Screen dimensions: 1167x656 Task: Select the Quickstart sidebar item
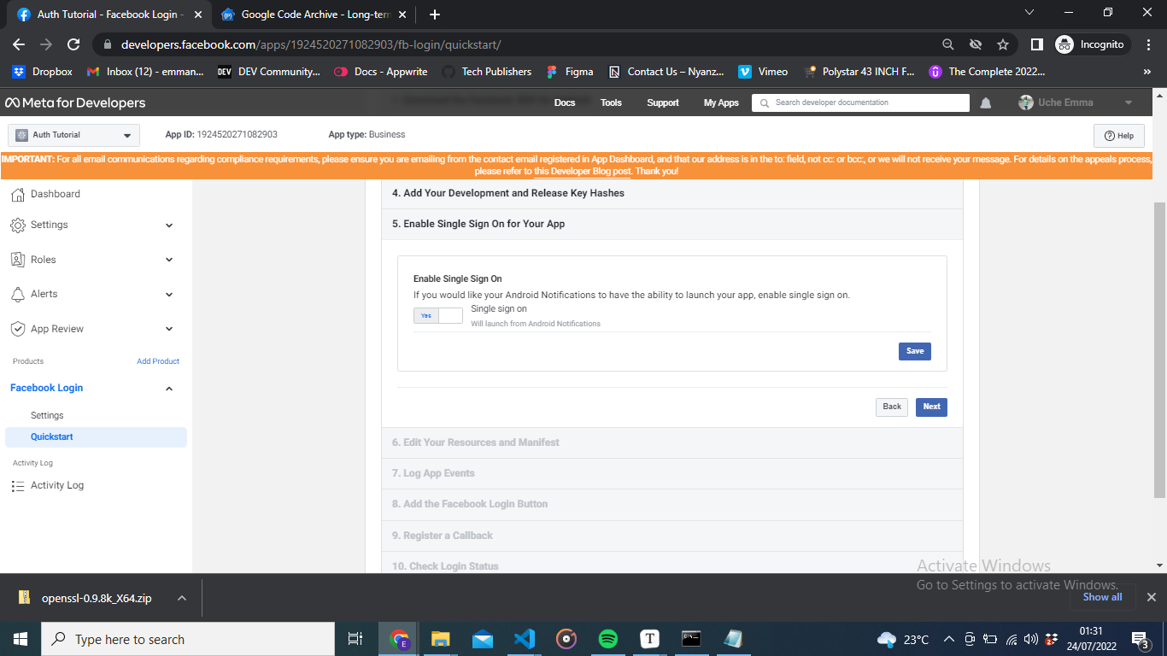[x=96, y=436]
